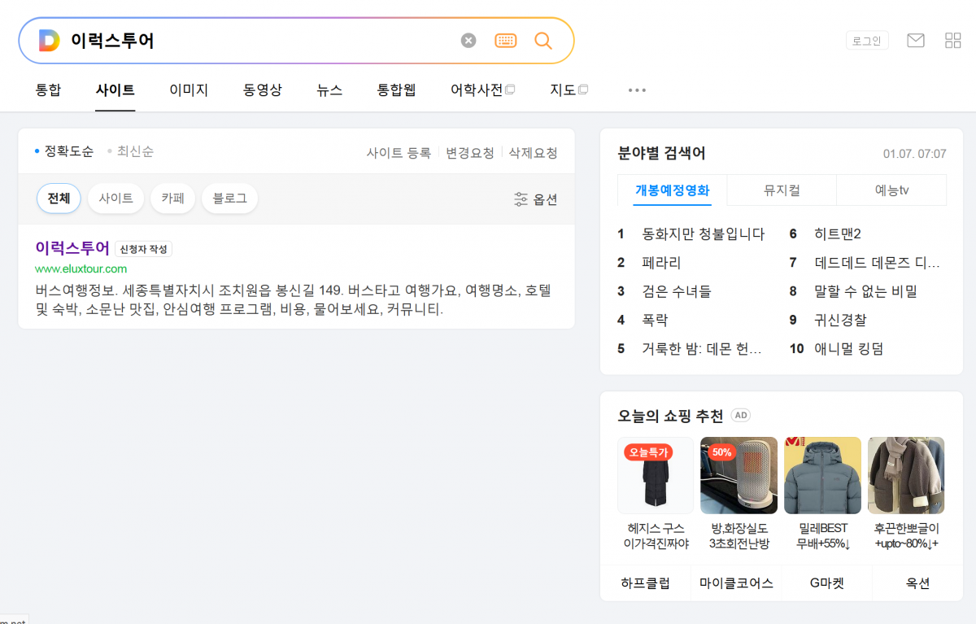
Task: Open the 후끈한뽀글이 fleece jacket thumbnail
Action: click(x=906, y=475)
